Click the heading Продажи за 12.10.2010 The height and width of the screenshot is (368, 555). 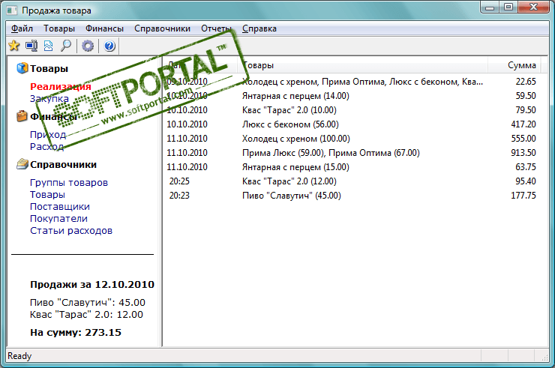tap(92, 285)
